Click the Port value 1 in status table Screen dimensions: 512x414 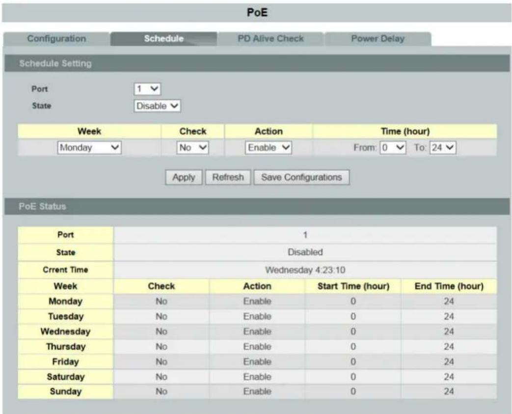coord(305,235)
